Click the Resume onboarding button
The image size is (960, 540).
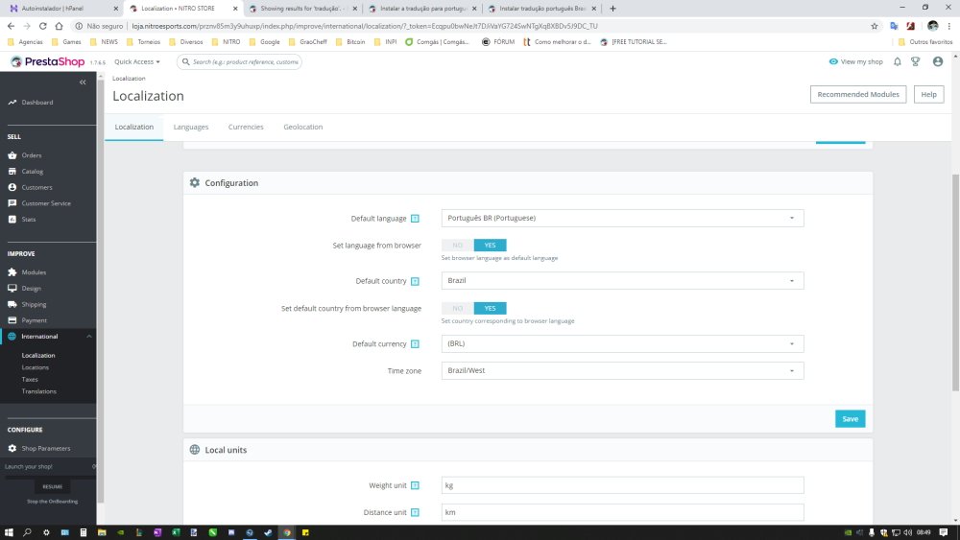pyautogui.click(x=52, y=487)
